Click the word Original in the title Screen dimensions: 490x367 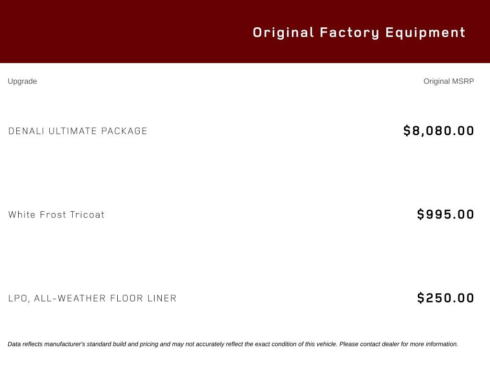coord(283,32)
